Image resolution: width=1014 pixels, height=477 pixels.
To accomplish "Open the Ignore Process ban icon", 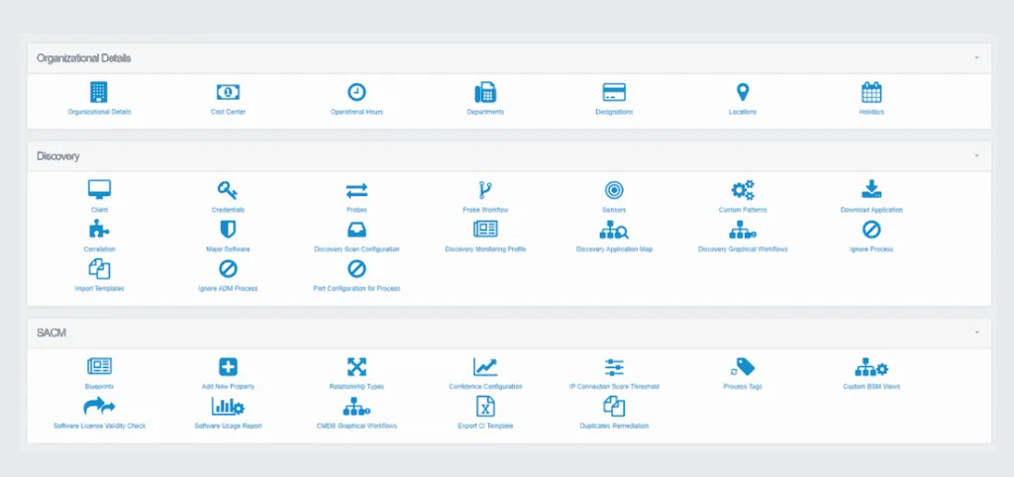I will (x=871, y=230).
